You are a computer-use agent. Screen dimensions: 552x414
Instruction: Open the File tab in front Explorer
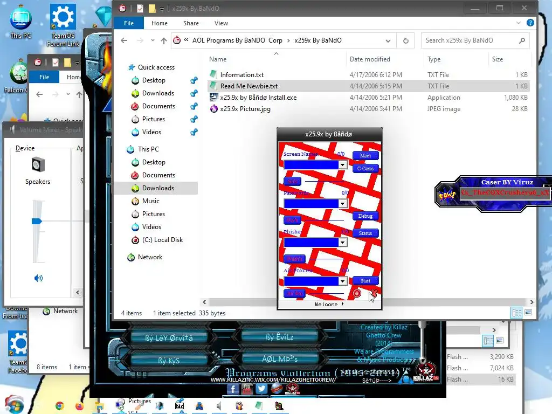129,23
